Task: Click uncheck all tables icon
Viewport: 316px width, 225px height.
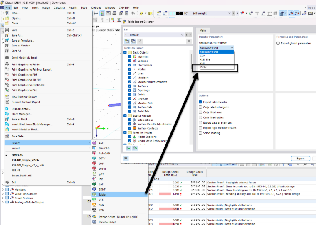Action: (x=135, y=148)
